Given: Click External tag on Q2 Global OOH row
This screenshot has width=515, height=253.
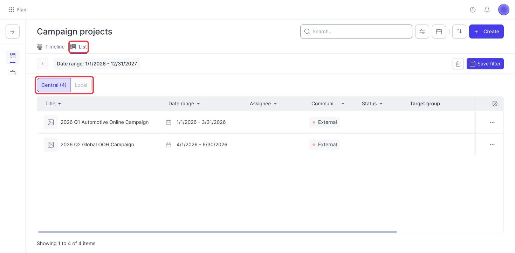Looking at the screenshot, I should (324, 145).
